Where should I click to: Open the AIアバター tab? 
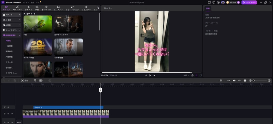click(17, 8)
